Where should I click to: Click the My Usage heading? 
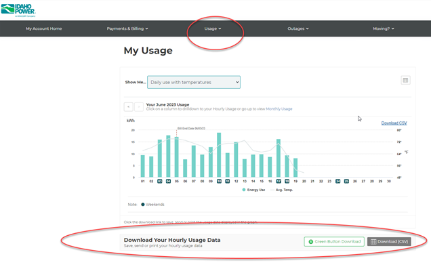(x=148, y=51)
